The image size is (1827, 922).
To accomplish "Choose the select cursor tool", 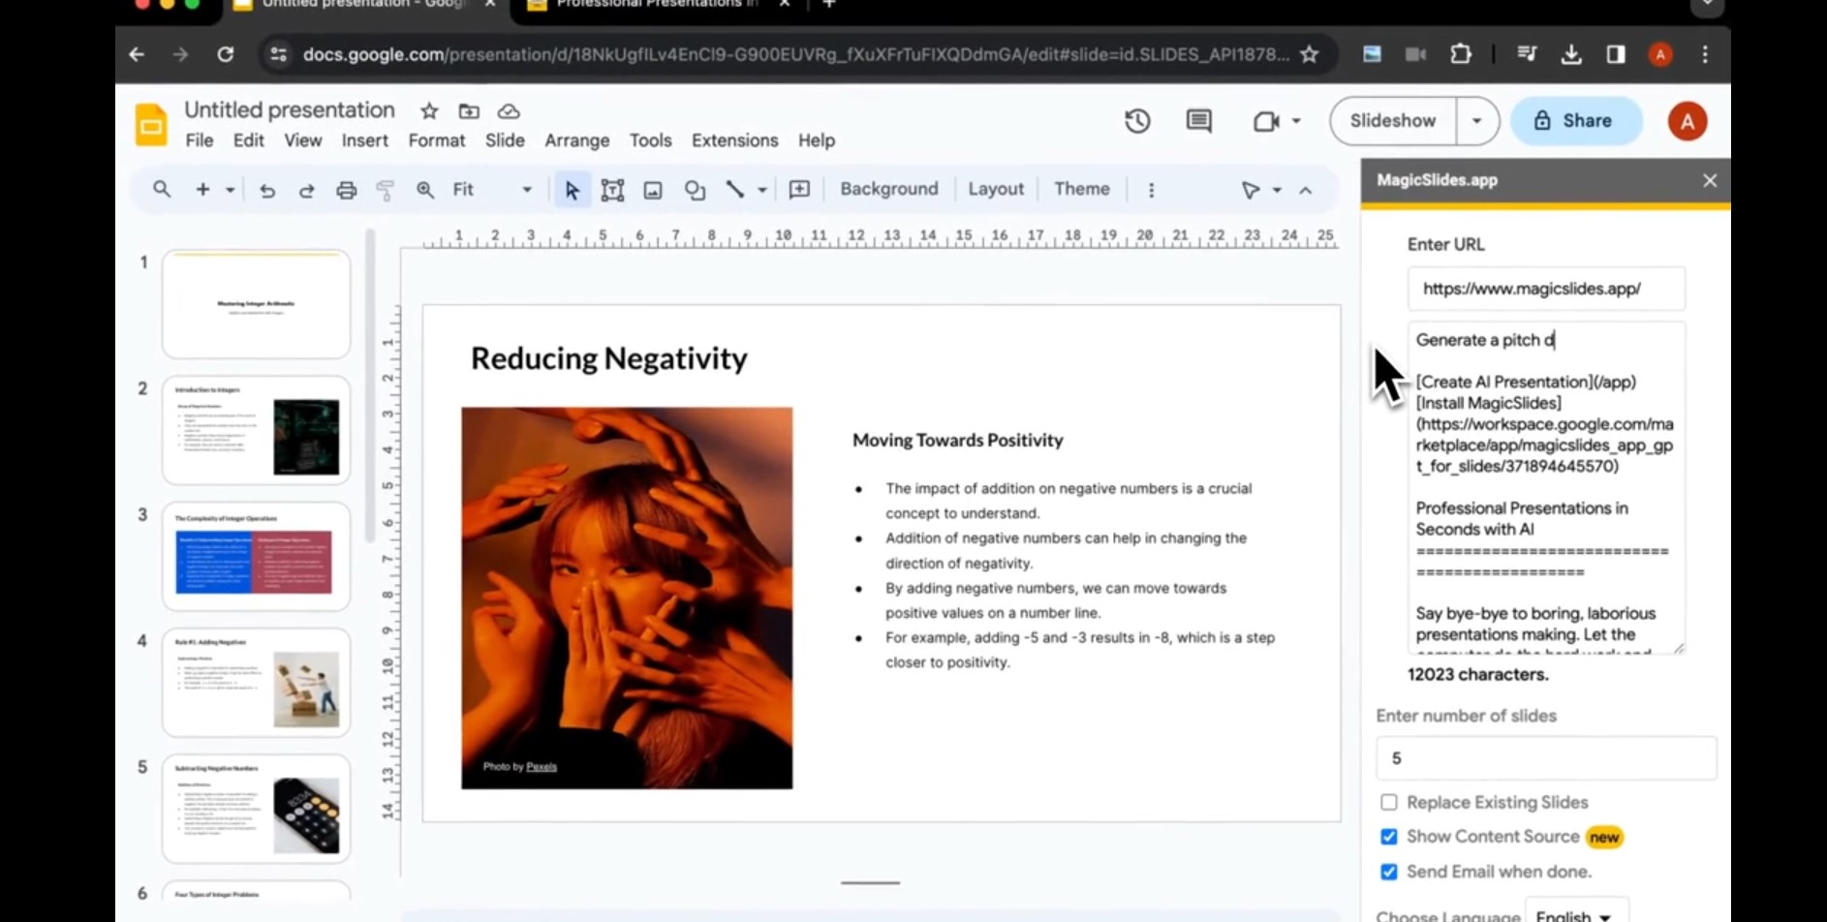I will pos(572,190).
